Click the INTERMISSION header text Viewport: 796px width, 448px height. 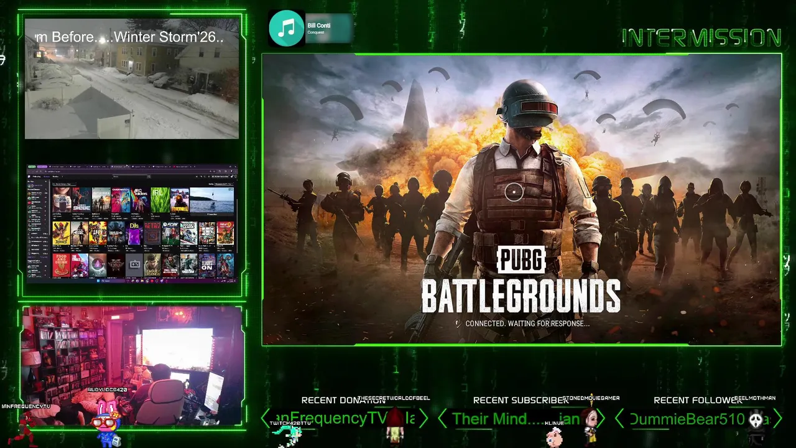[x=701, y=38]
